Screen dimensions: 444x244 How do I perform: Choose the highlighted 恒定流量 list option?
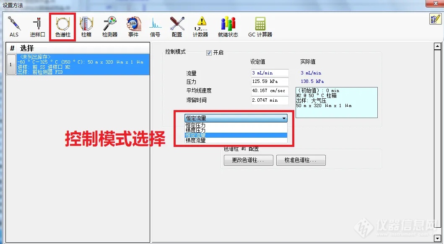coord(236,135)
